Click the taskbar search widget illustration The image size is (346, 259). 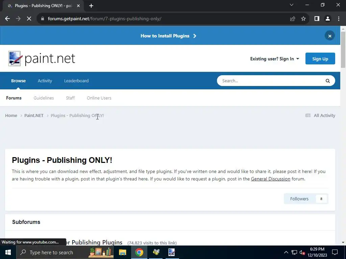(x=101, y=252)
